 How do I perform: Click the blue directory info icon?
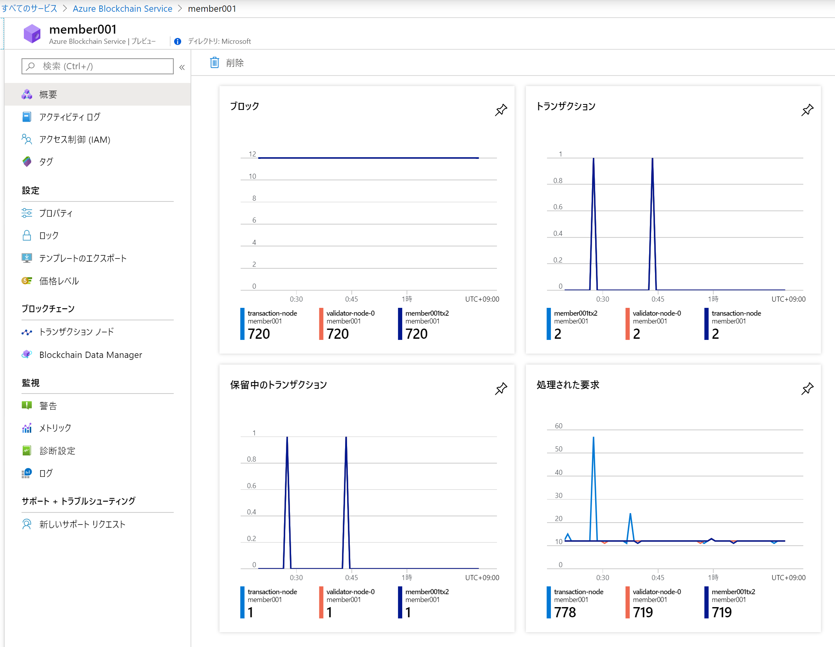178,41
